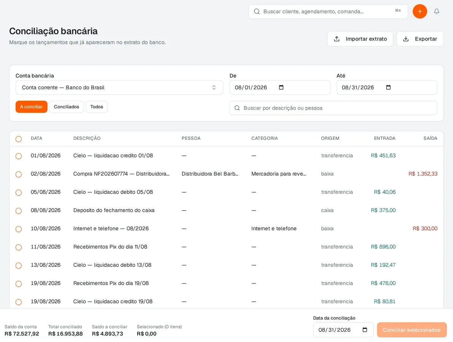Open calendar picker for Data da conciliação
Screen dimensions: 453x342
coord(365,330)
